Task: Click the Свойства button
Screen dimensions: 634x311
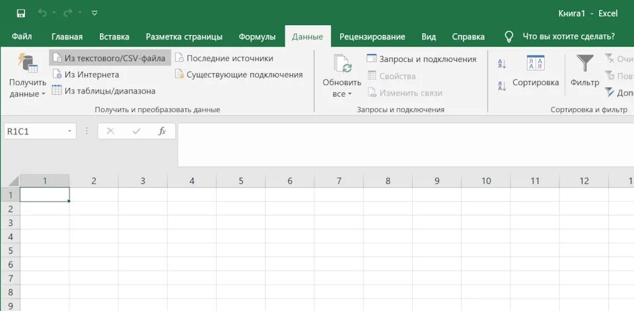Action: click(392, 76)
